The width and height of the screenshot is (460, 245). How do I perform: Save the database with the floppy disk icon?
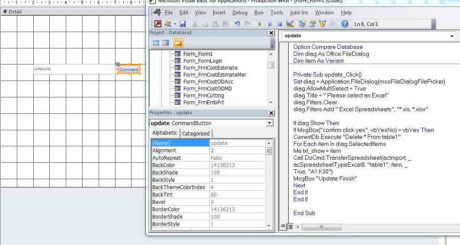point(183,24)
